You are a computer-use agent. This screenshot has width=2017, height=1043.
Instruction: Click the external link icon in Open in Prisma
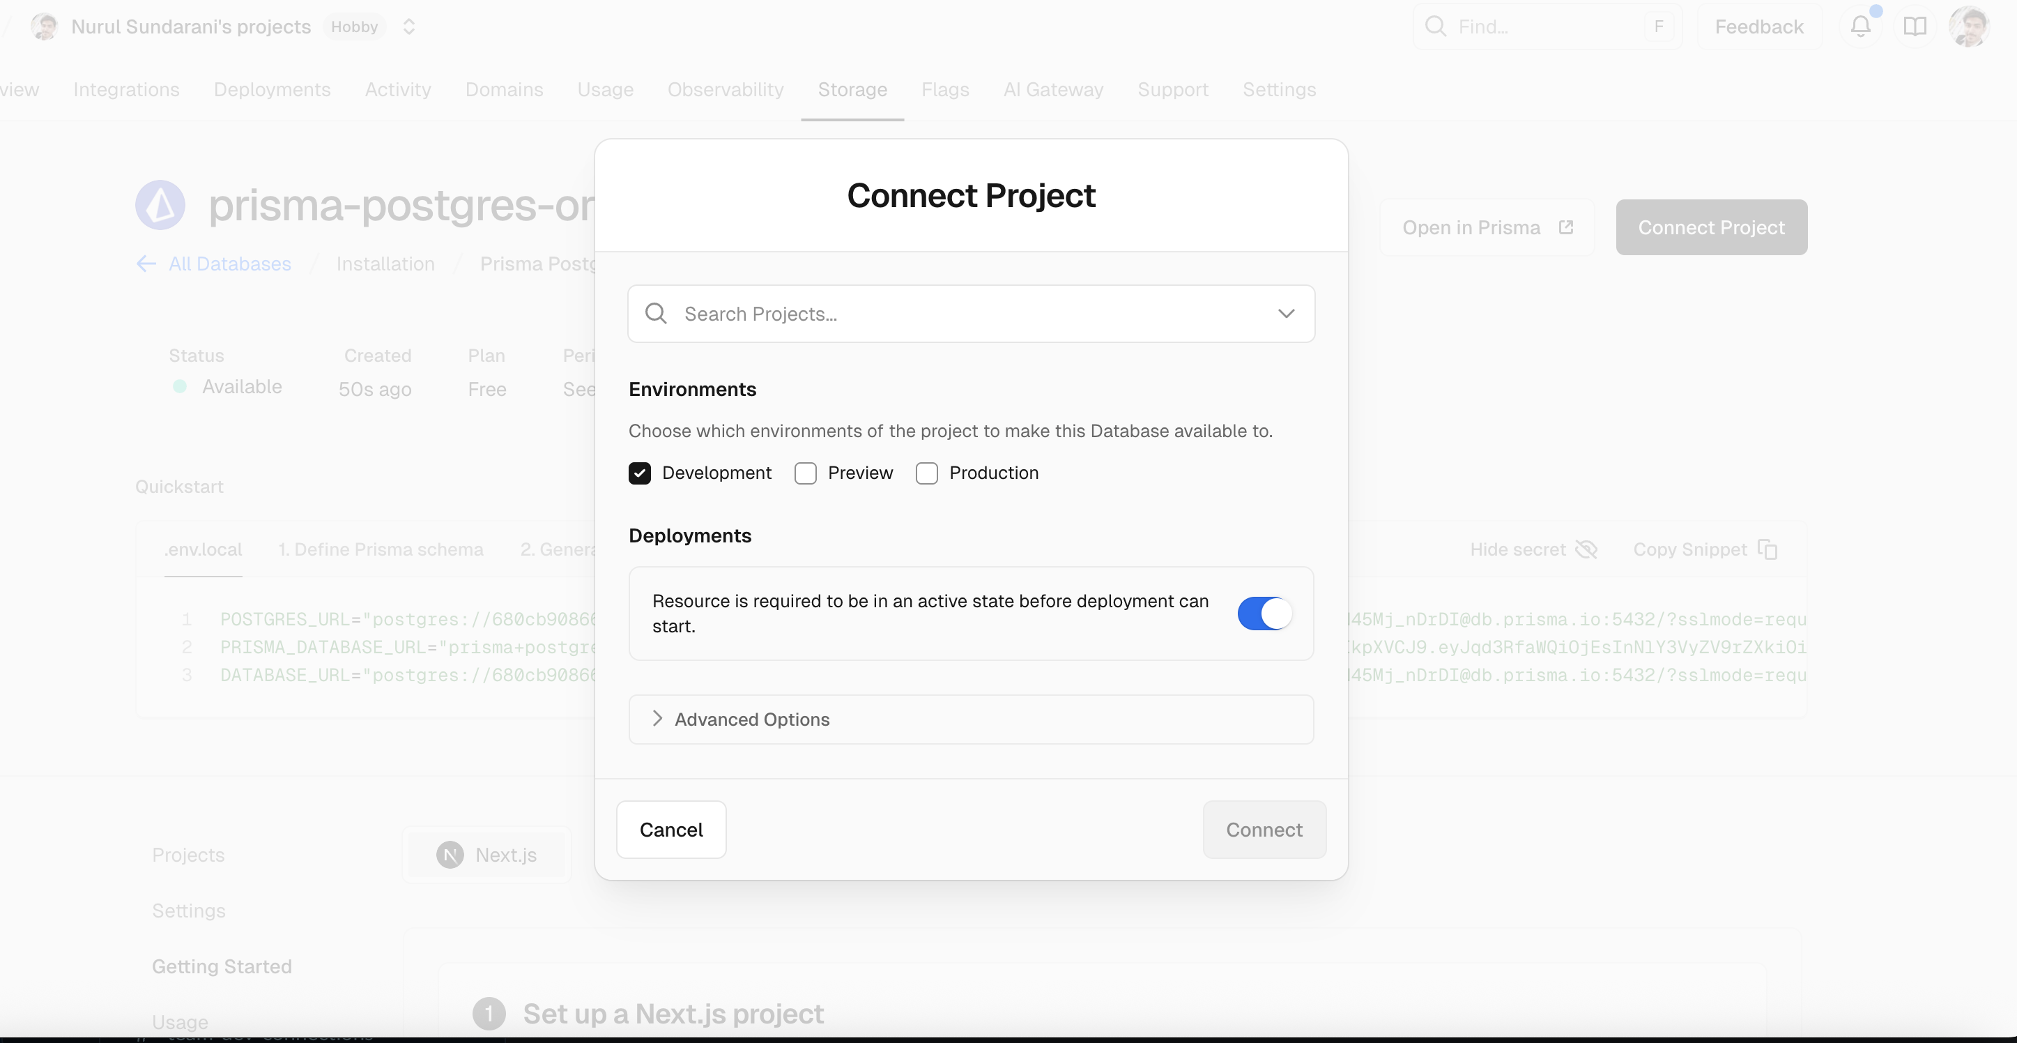[1566, 227]
